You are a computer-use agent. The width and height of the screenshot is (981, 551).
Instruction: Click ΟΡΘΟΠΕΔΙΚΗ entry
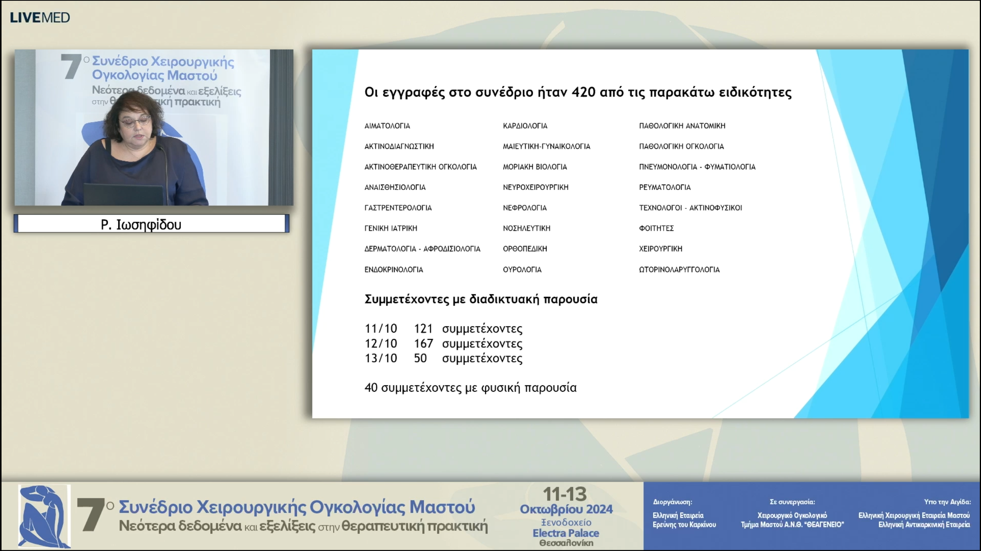[x=525, y=249]
